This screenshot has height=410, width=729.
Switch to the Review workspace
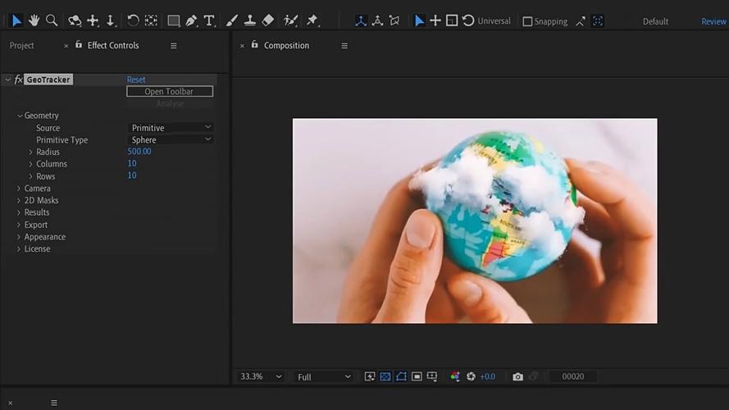click(x=713, y=21)
